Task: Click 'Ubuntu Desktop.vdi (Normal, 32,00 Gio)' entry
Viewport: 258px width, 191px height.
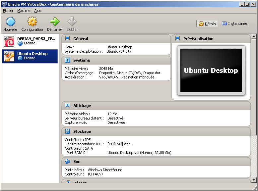Action: 139,153
